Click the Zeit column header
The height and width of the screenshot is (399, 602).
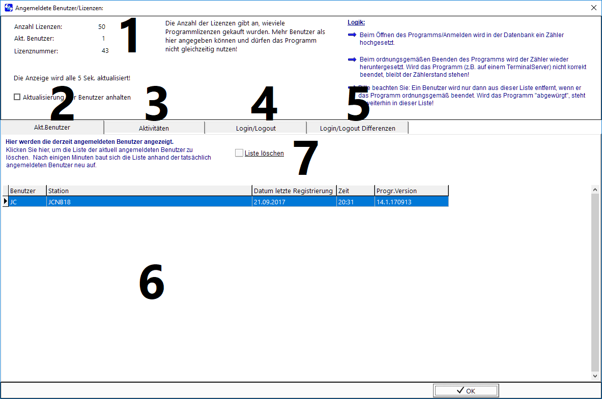[x=356, y=191]
